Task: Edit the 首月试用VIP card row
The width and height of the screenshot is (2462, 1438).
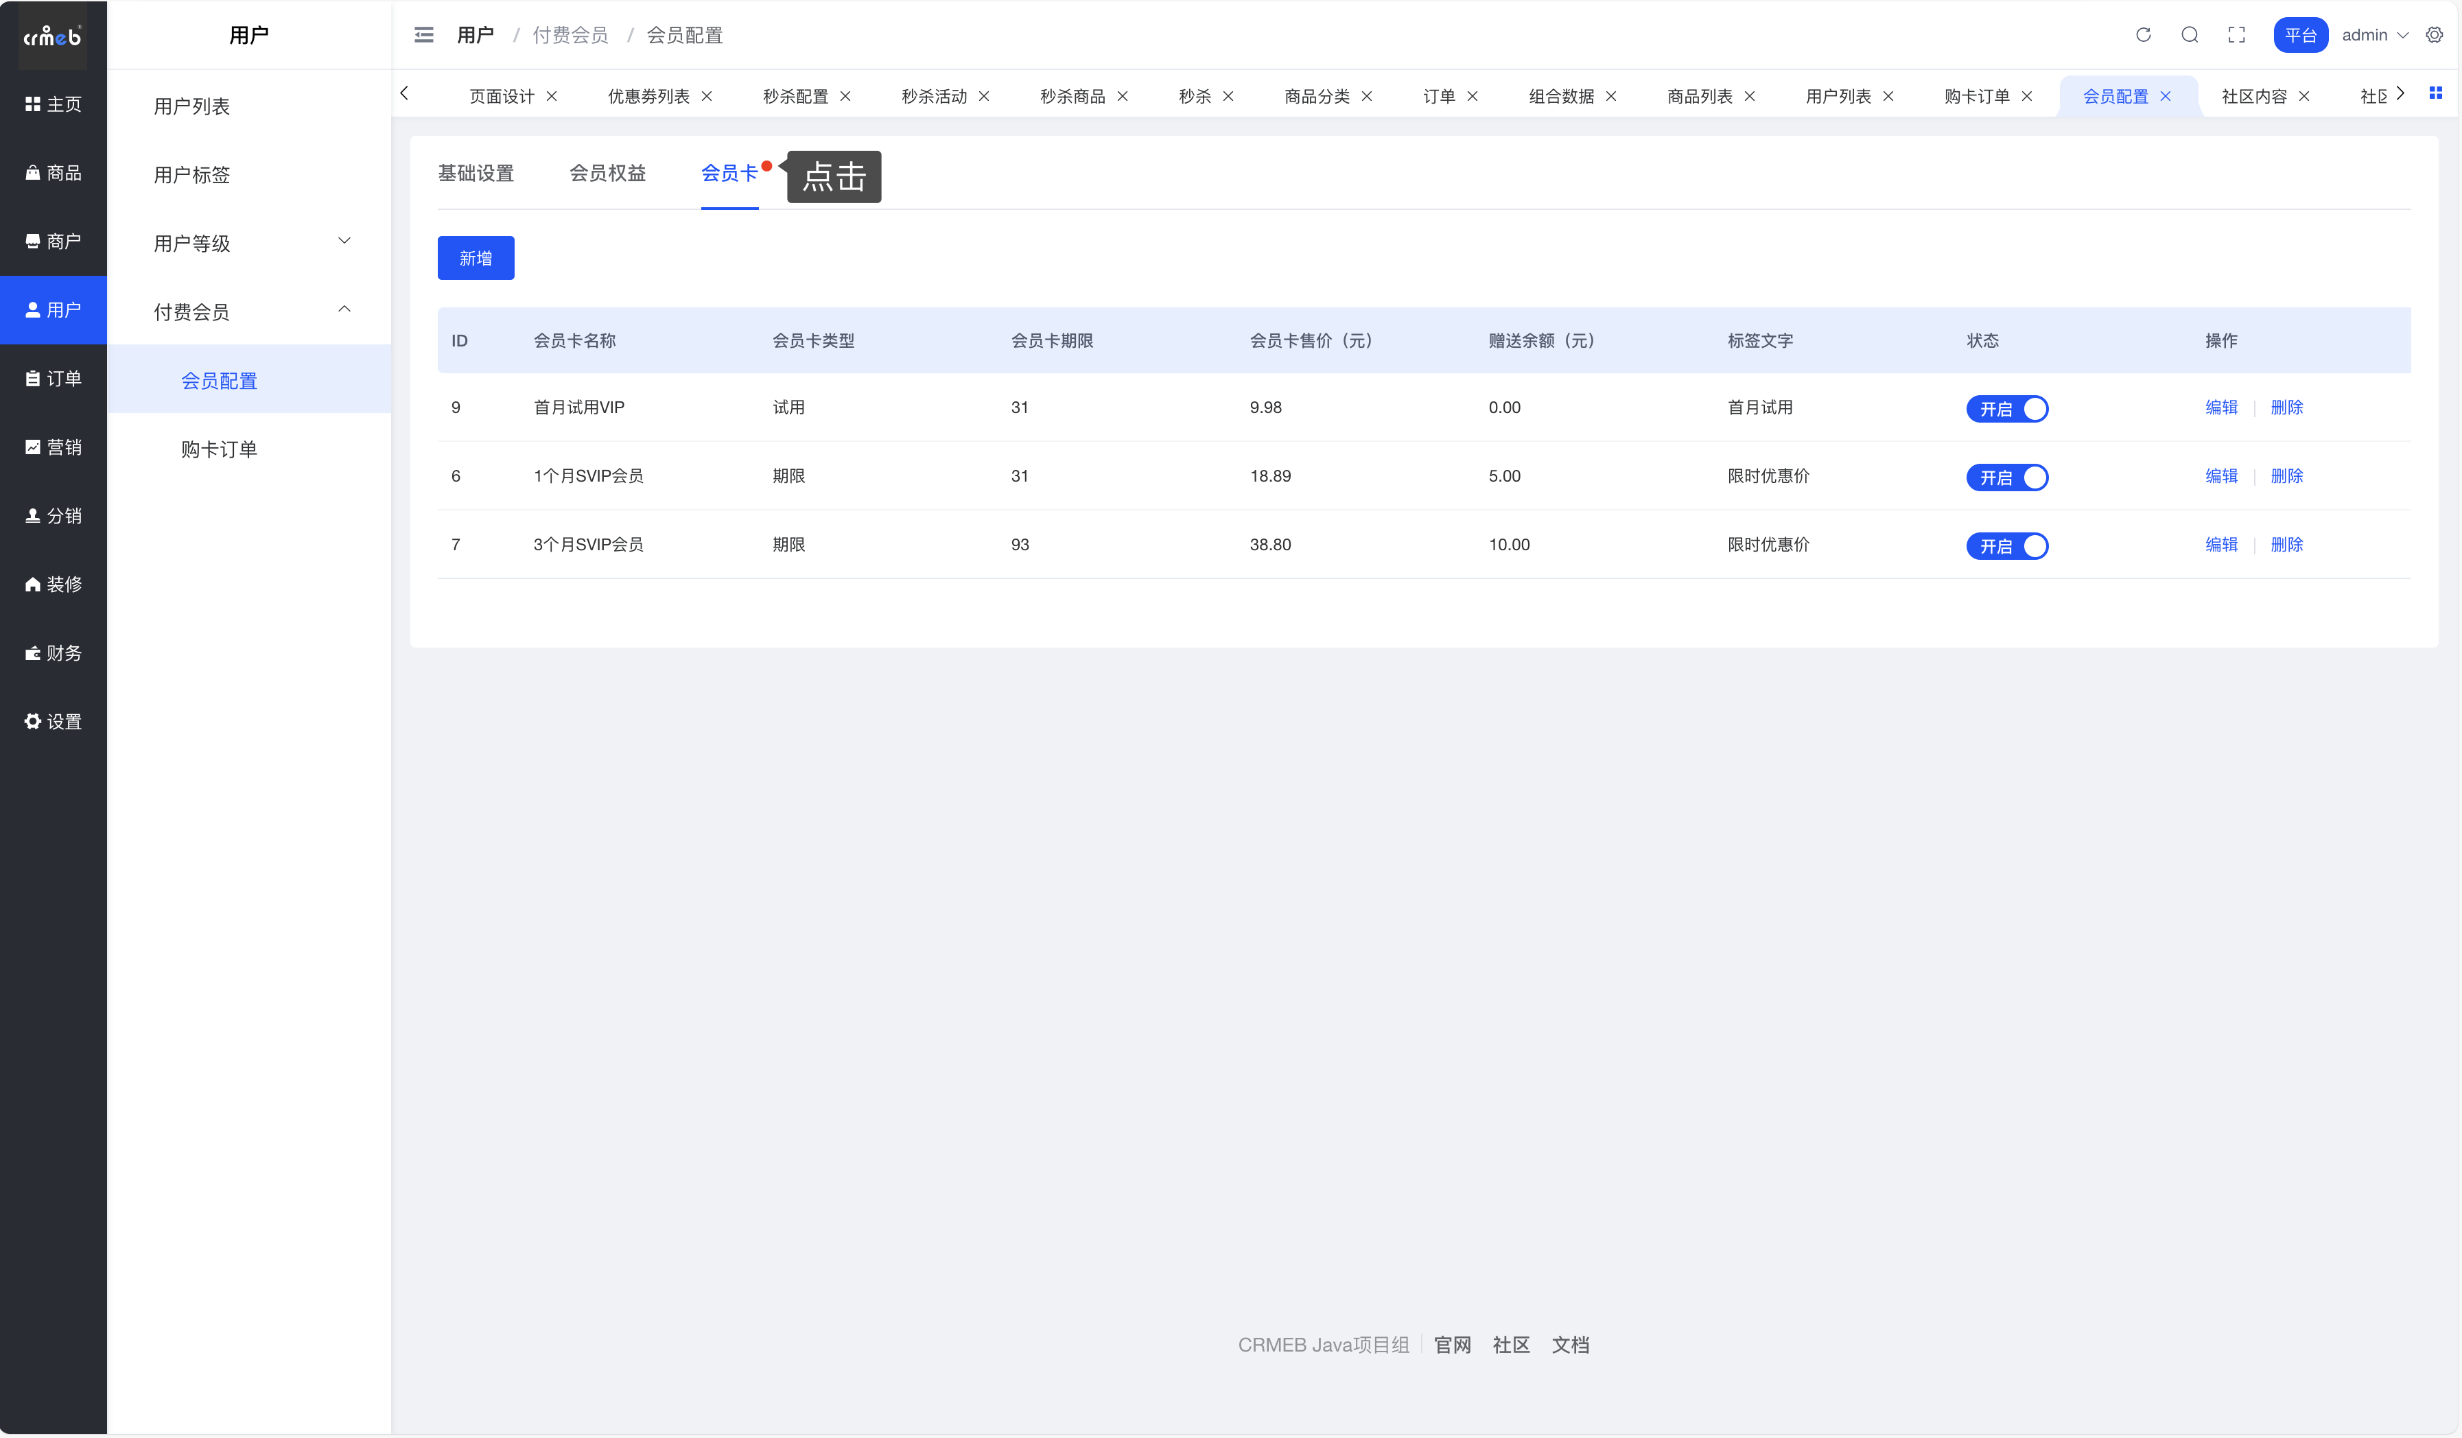Action: tap(2220, 408)
